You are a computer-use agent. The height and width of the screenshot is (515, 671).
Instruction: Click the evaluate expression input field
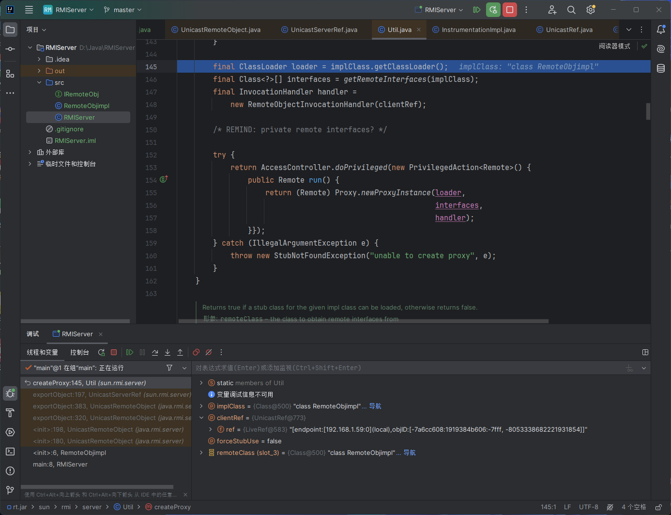pos(407,368)
